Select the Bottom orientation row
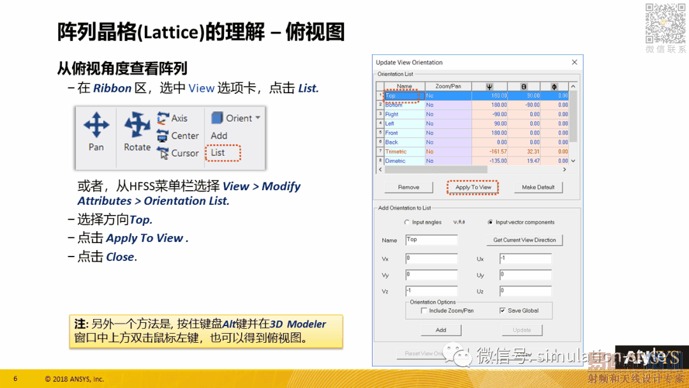The width and height of the screenshot is (689, 388). pyautogui.click(x=473, y=105)
